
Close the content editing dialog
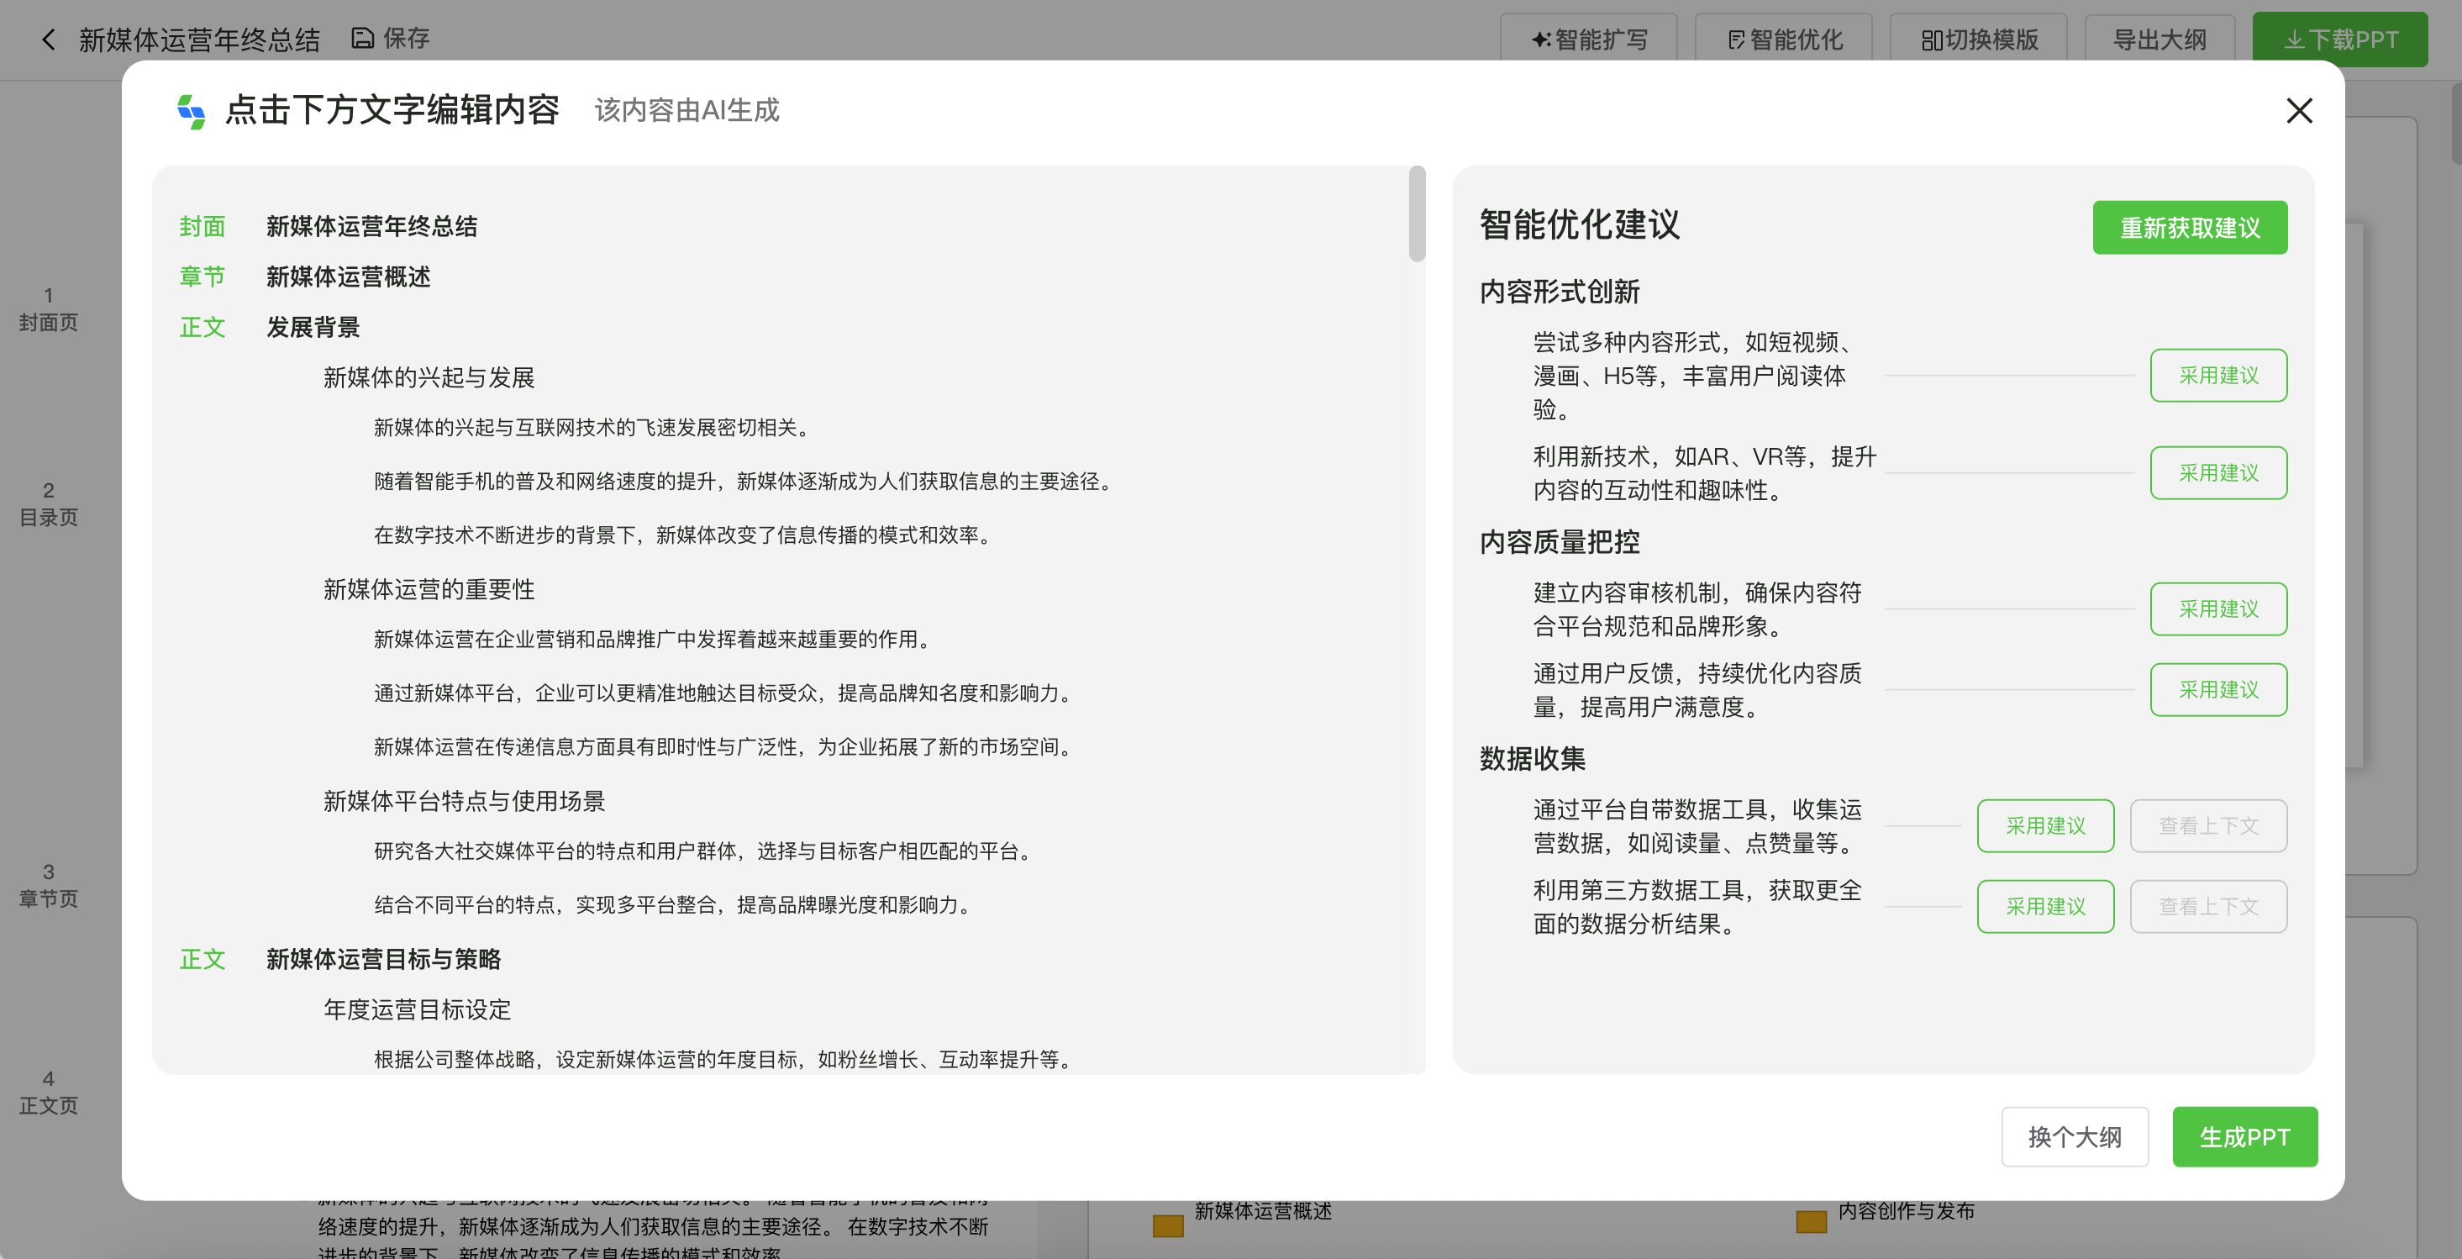tap(2300, 111)
